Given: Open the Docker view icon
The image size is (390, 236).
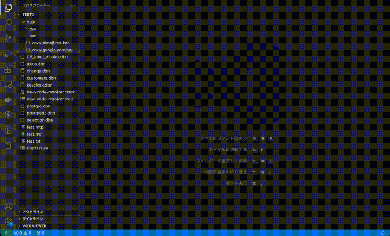Looking at the screenshot, I should [8, 99].
